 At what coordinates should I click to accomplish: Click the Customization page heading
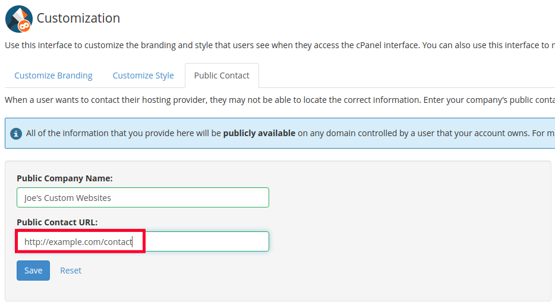pos(78,18)
